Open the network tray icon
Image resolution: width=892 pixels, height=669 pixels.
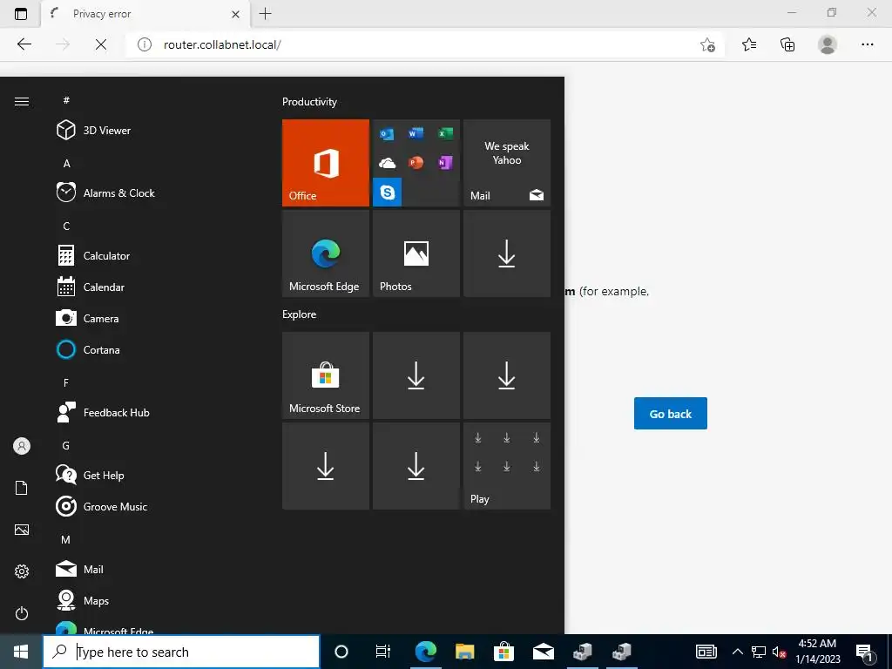pyautogui.click(x=759, y=652)
